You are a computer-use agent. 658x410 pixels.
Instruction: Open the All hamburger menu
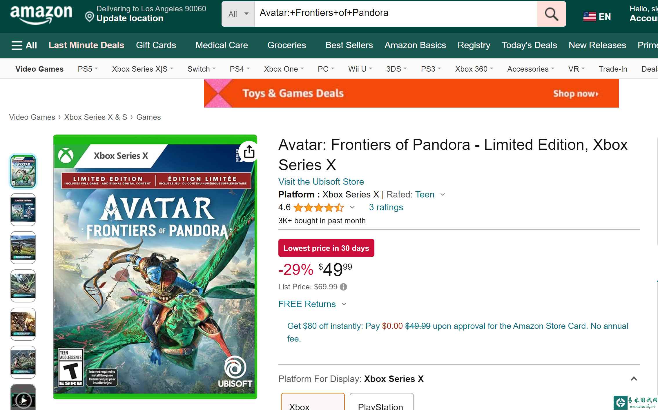point(24,45)
